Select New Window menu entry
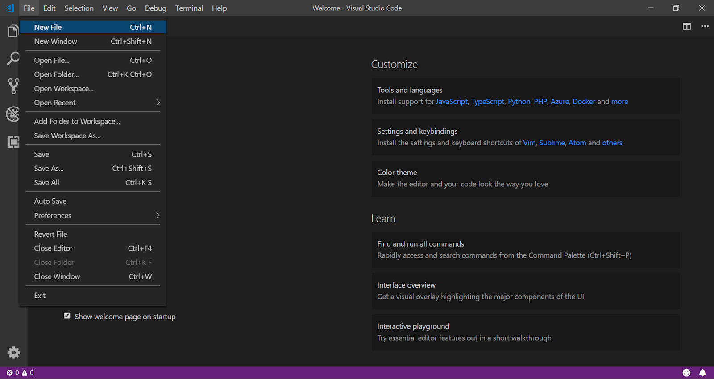This screenshot has height=379, width=714. pos(93,41)
